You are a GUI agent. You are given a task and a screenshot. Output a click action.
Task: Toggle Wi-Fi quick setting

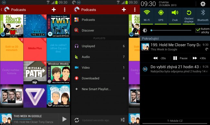[147, 16]
